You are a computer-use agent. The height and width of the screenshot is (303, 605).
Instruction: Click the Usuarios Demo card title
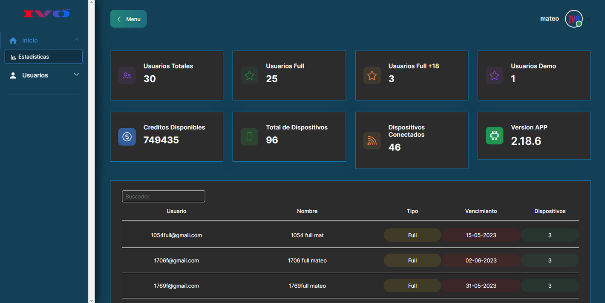click(x=533, y=66)
